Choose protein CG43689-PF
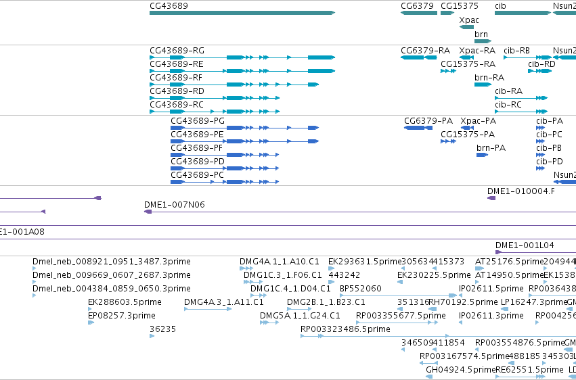Image resolution: width=576 pixels, height=380 pixels. 196,148
